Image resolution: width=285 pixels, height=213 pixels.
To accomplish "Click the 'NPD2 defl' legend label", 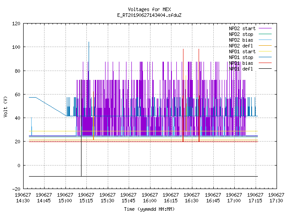I will point(241,46).
